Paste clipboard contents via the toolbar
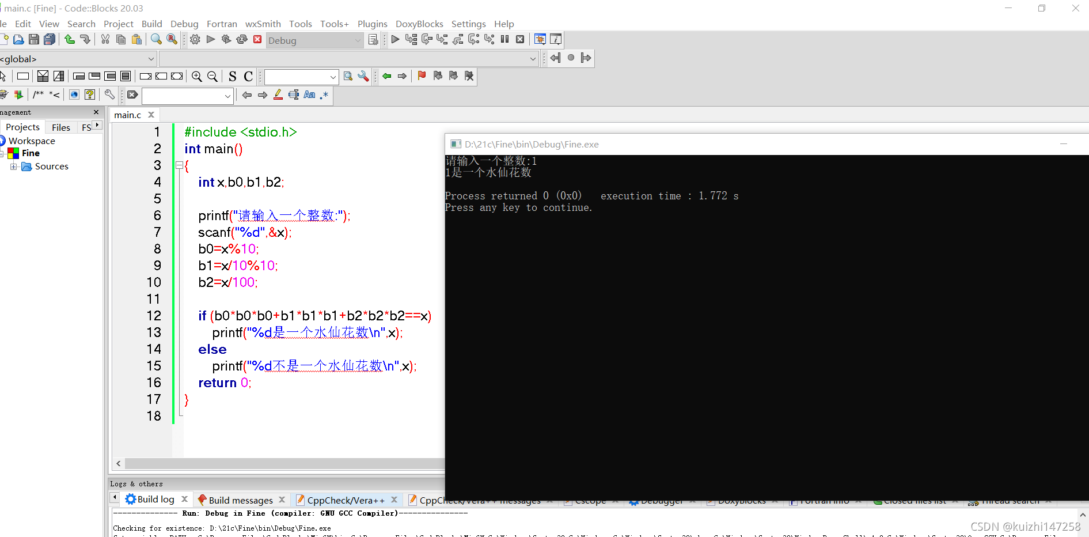 (136, 39)
